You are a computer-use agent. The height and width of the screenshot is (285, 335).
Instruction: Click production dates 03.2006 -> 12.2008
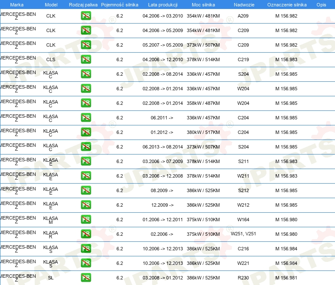tap(163, 176)
